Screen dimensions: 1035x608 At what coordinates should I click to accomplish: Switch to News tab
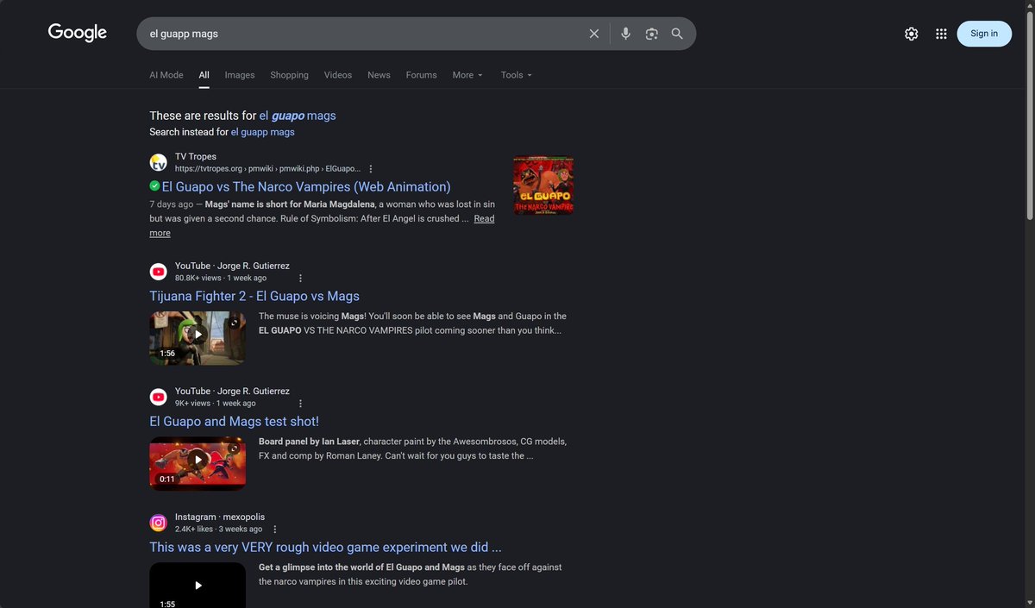point(379,75)
